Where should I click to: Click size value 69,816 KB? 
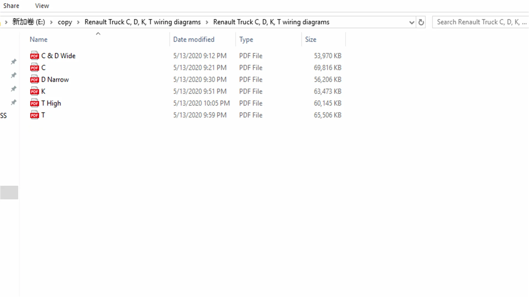[x=328, y=67]
